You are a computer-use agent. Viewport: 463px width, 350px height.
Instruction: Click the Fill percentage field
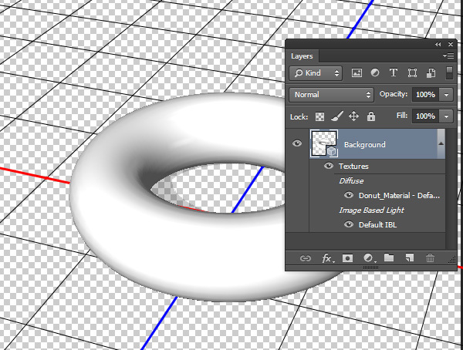click(x=424, y=116)
